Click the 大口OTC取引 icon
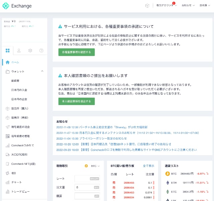Image resolution: width=214 pixels, height=201 pixels. pos(7,155)
